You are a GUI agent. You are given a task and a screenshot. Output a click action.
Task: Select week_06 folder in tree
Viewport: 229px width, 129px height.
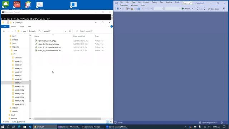click(x=18, y=79)
